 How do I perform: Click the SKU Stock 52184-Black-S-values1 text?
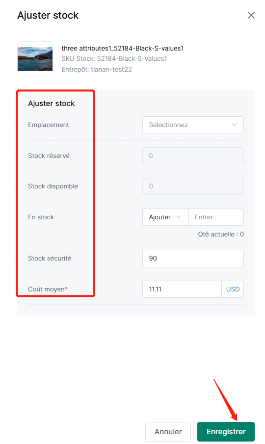pyautogui.click(x=114, y=58)
